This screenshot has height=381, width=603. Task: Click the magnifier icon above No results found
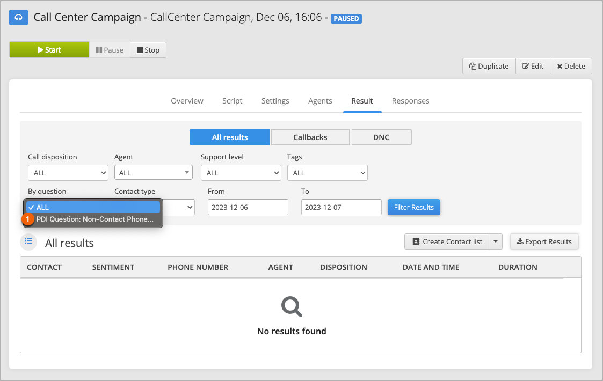pyautogui.click(x=292, y=306)
